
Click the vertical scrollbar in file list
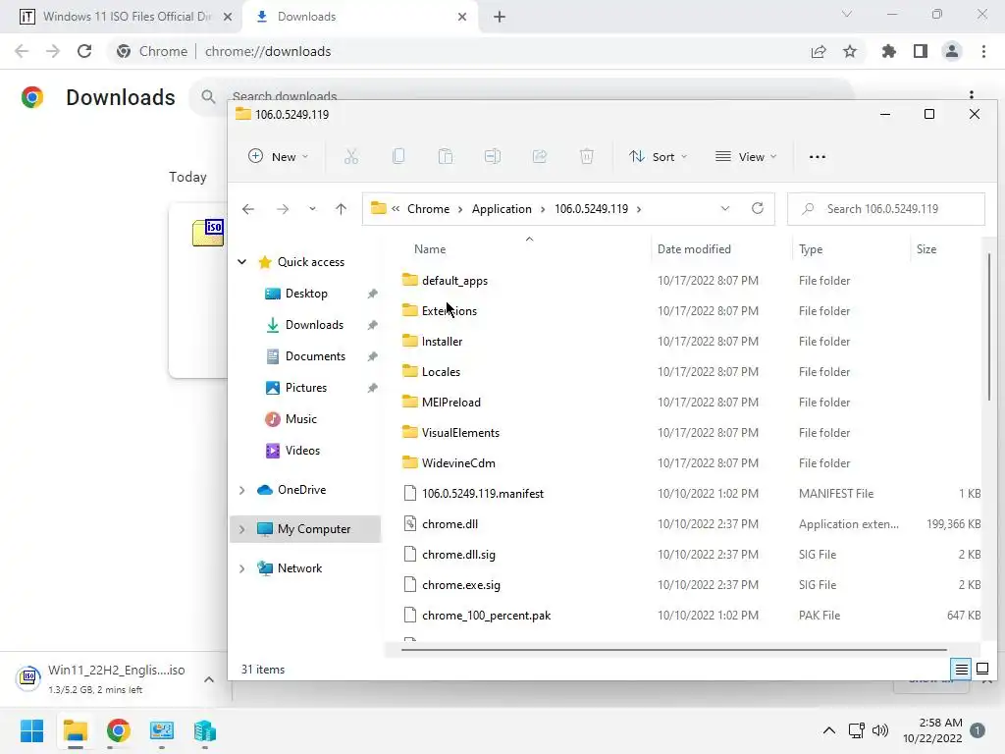(989, 327)
